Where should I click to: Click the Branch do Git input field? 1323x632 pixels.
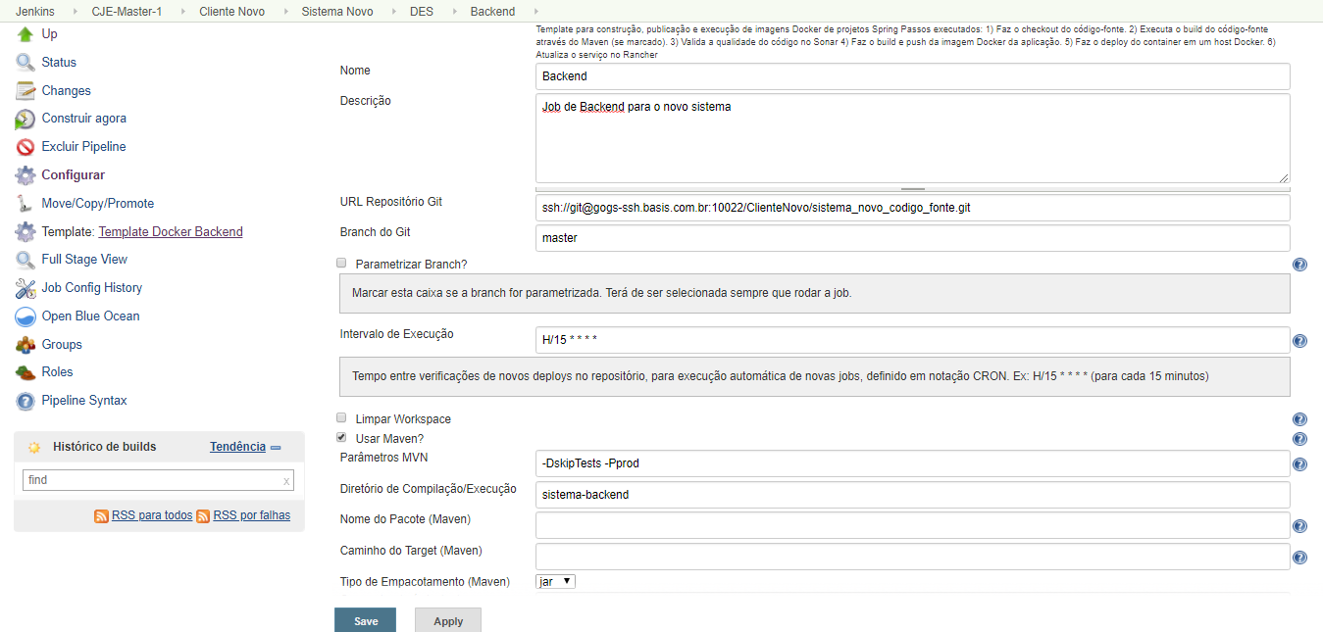tap(912, 238)
